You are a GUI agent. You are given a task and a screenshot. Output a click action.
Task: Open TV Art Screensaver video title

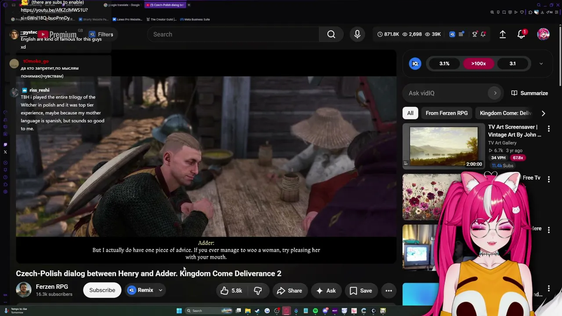point(515,131)
